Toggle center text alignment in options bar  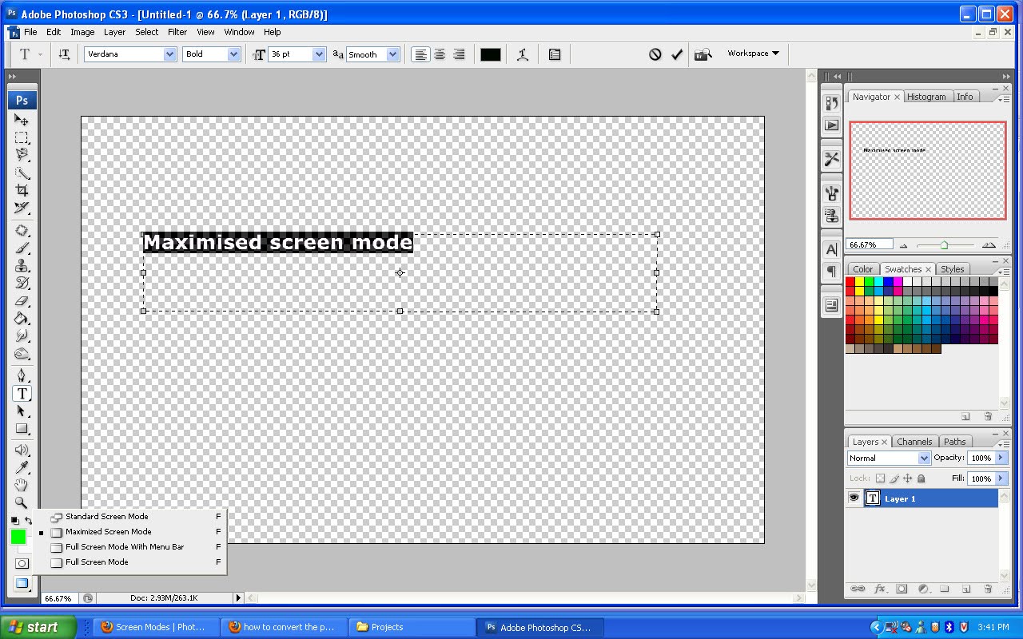click(440, 54)
